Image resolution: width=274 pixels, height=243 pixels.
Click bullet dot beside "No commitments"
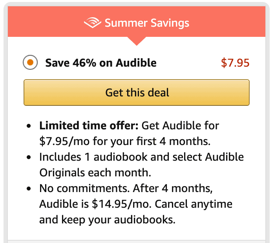[x=29, y=189]
